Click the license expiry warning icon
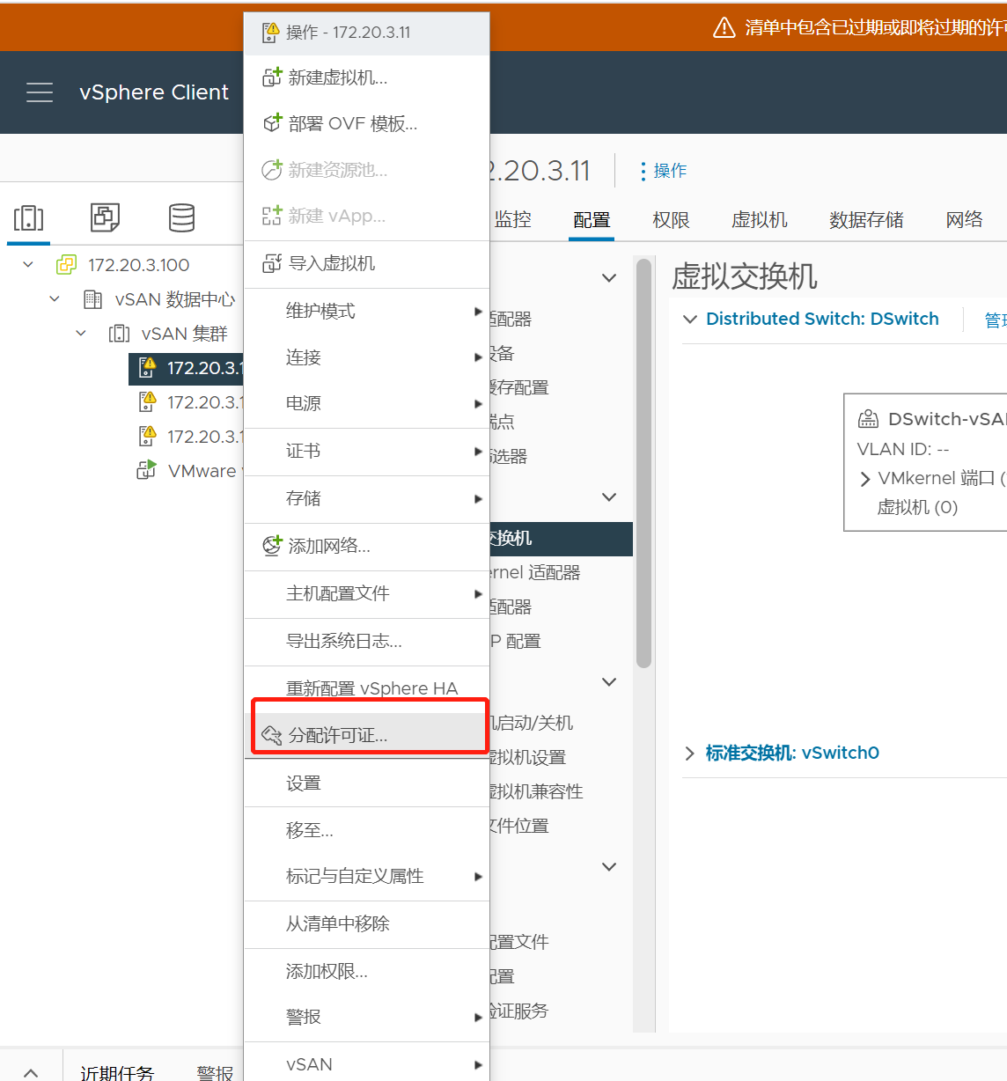The width and height of the screenshot is (1007, 1081). coord(724,28)
